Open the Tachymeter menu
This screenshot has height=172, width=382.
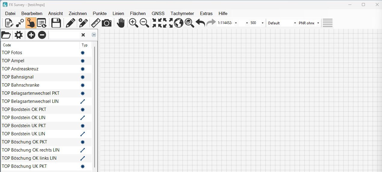click(182, 14)
